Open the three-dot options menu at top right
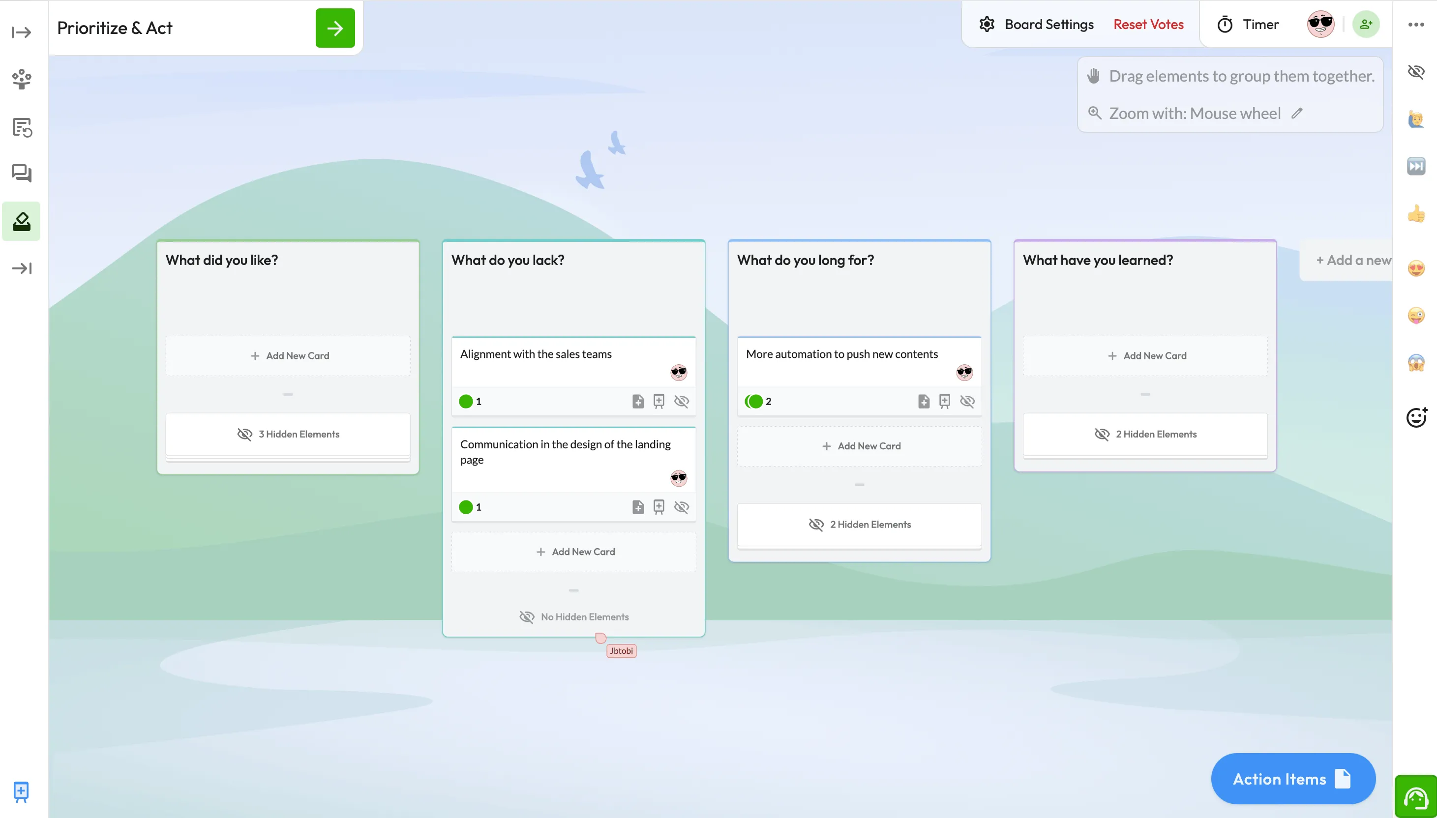The height and width of the screenshot is (818, 1437). pyautogui.click(x=1416, y=24)
